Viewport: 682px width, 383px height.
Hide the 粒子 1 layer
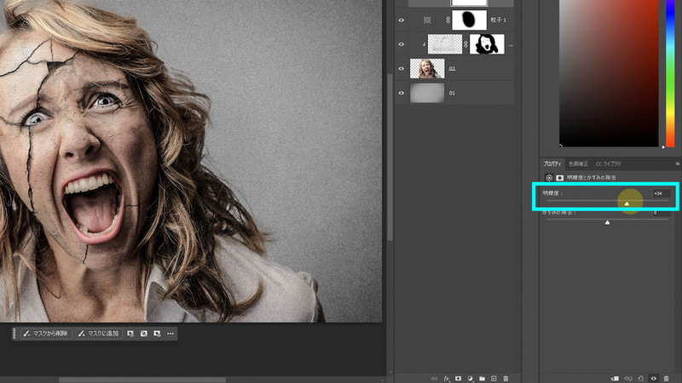pyautogui.click(x=401, y=20)
